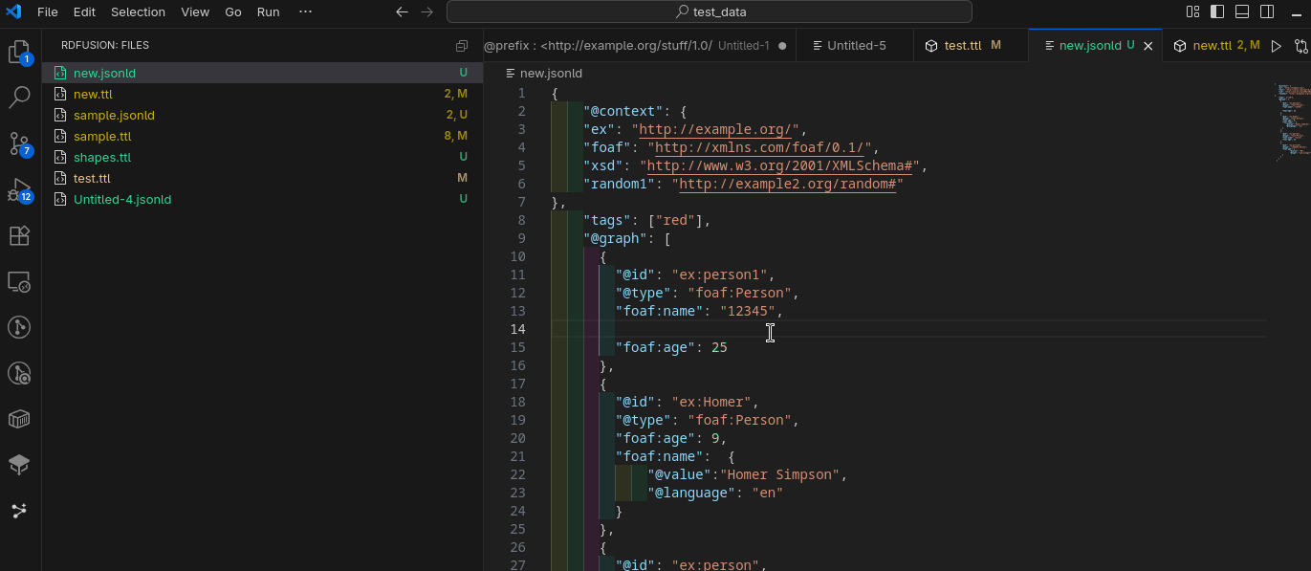Click the split editor icon in the Files panel header
This screenshot has height=571, width=1311.
pyautogui.click(x=461, y=45)
